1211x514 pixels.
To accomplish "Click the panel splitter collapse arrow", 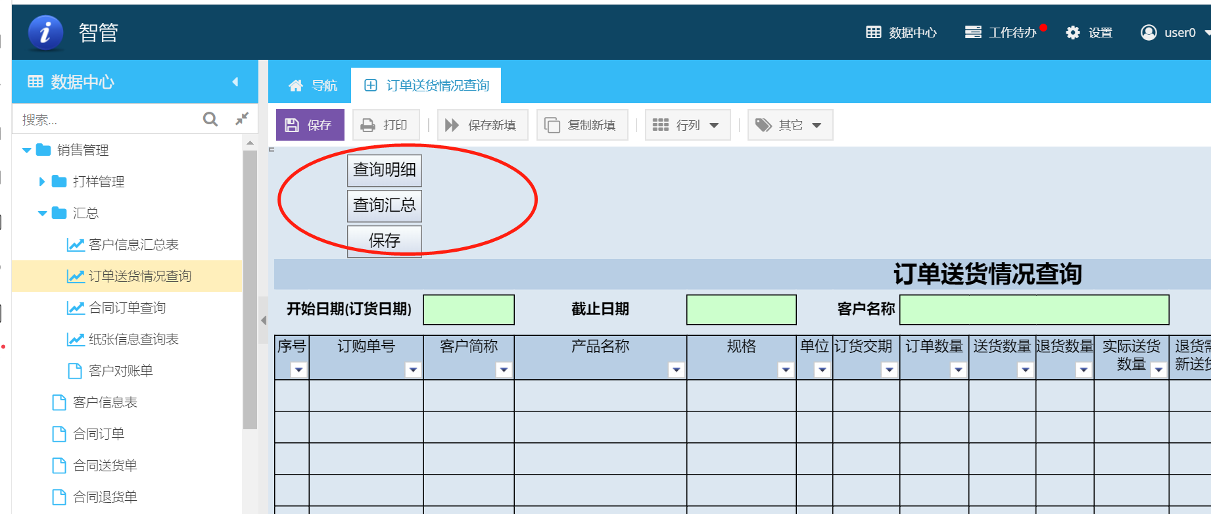I will pos(264,321).
